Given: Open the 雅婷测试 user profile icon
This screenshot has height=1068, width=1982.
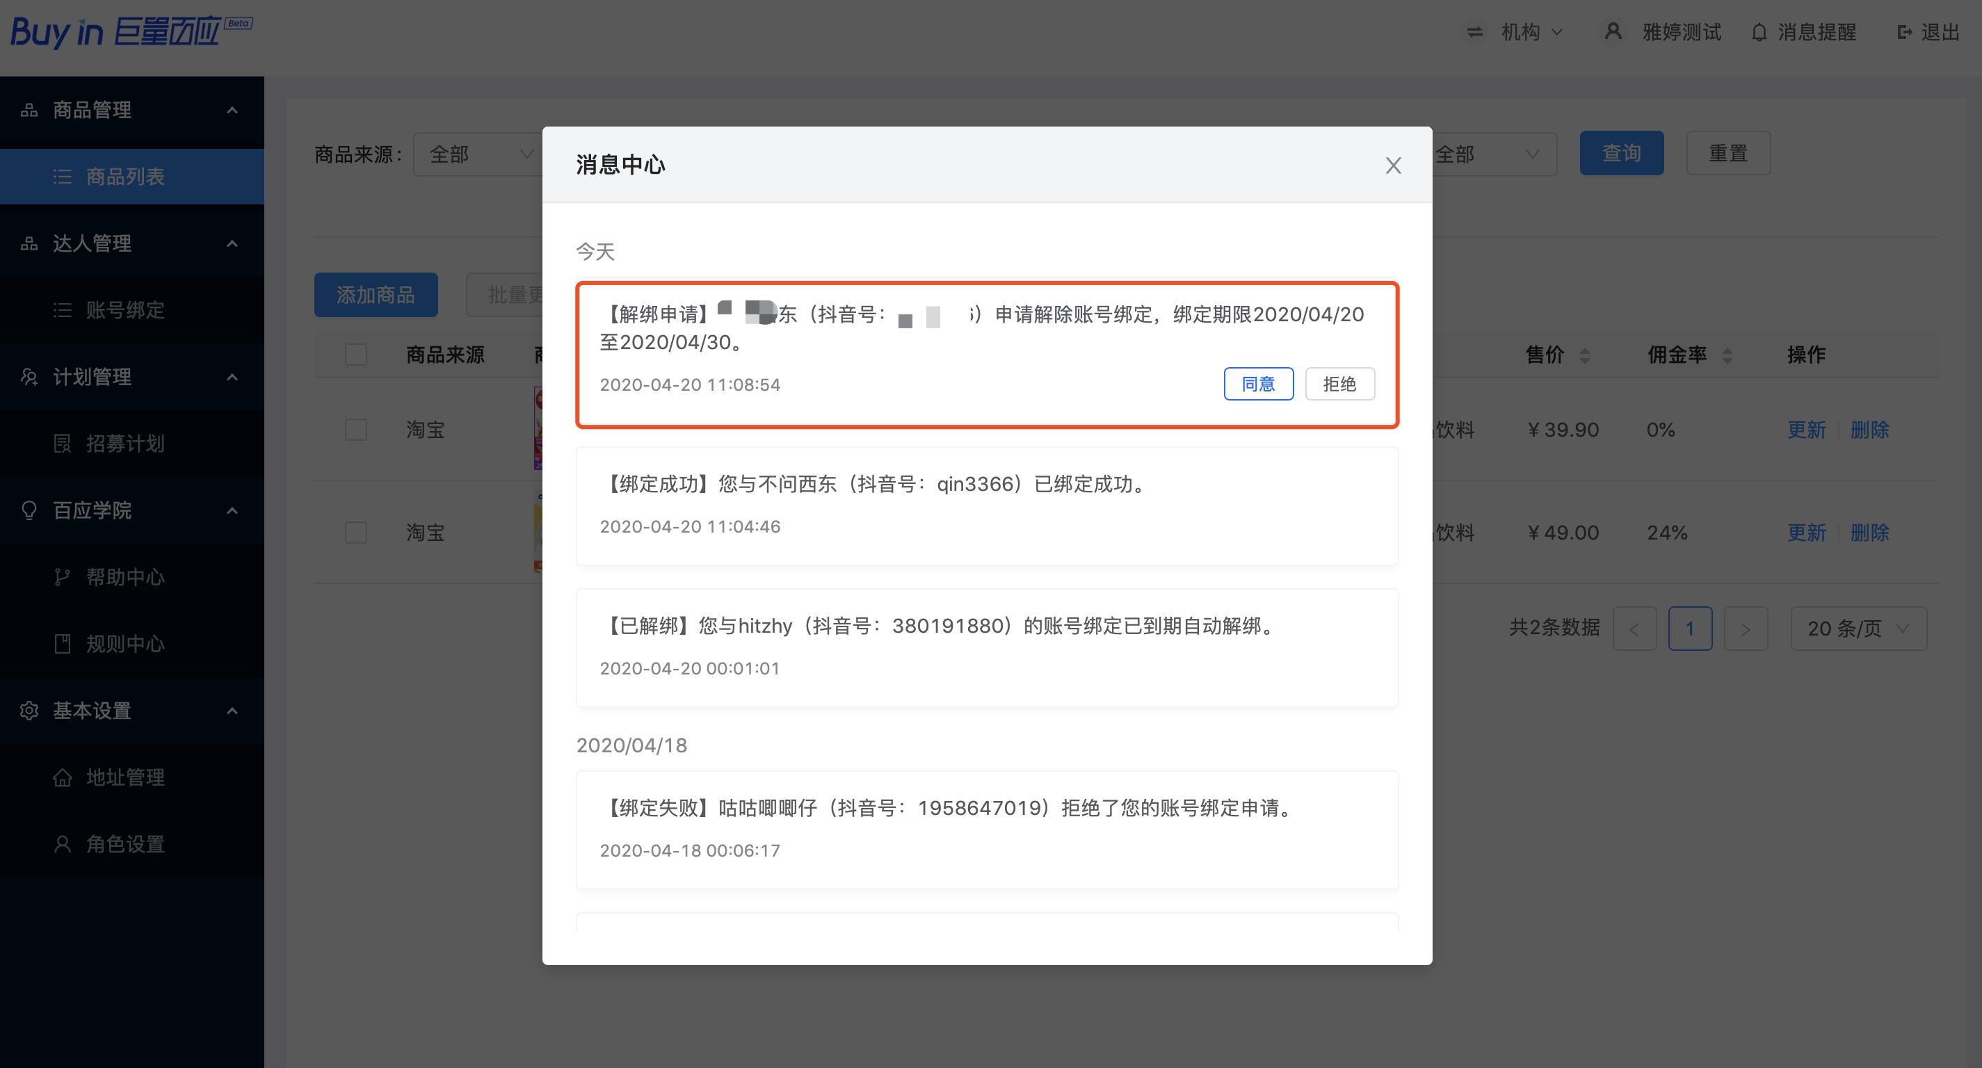Looking at the screenshot, I should pyautogui.click(x=1613, y=31).
